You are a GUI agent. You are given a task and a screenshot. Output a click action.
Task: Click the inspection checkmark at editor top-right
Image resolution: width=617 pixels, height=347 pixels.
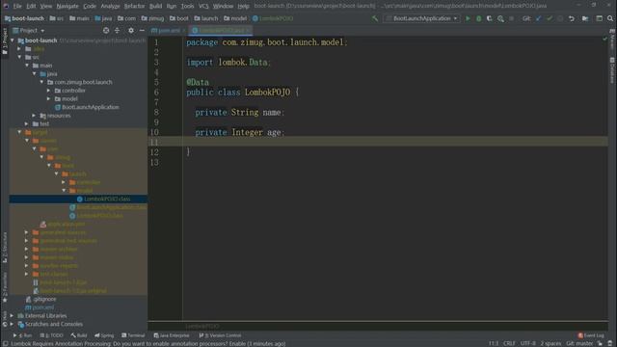604,39
